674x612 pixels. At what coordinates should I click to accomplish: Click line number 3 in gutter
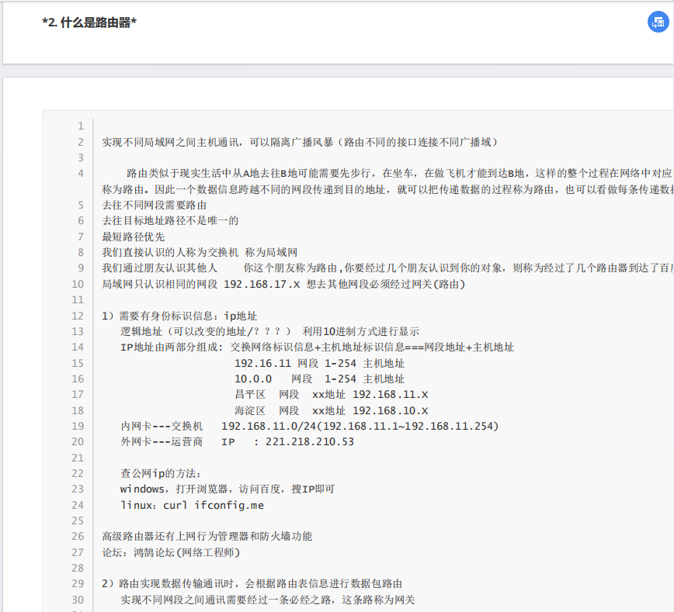(x=81, y=157)
